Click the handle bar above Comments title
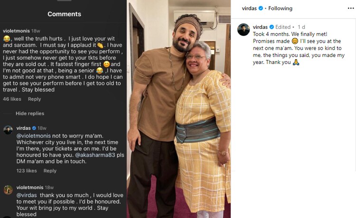 (64, 1)
